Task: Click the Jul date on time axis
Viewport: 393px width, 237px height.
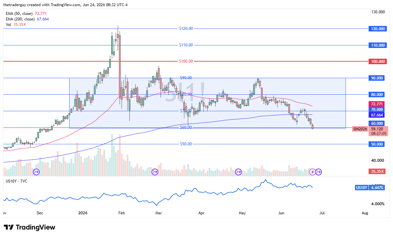Action: point(322,213)
